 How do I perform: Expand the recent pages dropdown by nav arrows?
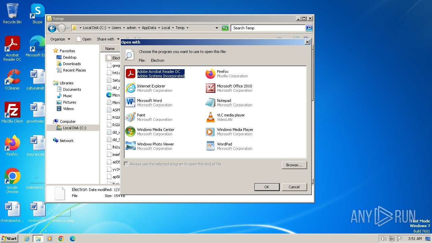(68, 28)
